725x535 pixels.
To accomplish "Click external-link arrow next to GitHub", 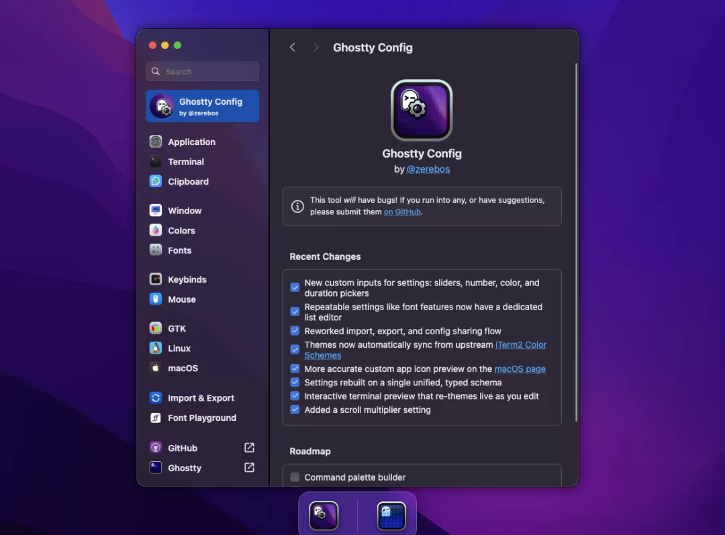I will 249,448.
